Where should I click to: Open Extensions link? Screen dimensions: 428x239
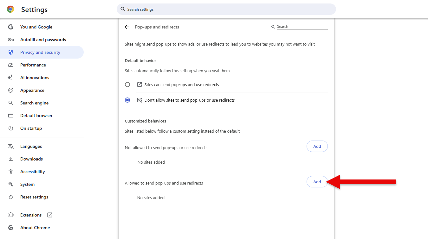click(31, 215)
